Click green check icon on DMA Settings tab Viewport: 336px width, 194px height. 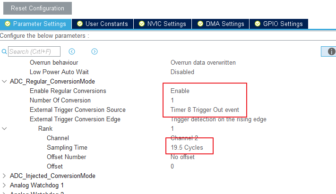pyautogui.click(x=200, y=24)
